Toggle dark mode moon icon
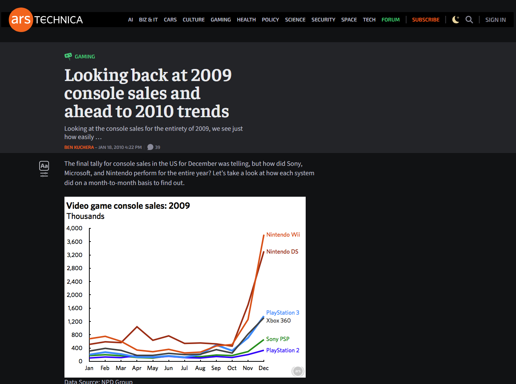 pyautogui.click(x=456, y=20)
